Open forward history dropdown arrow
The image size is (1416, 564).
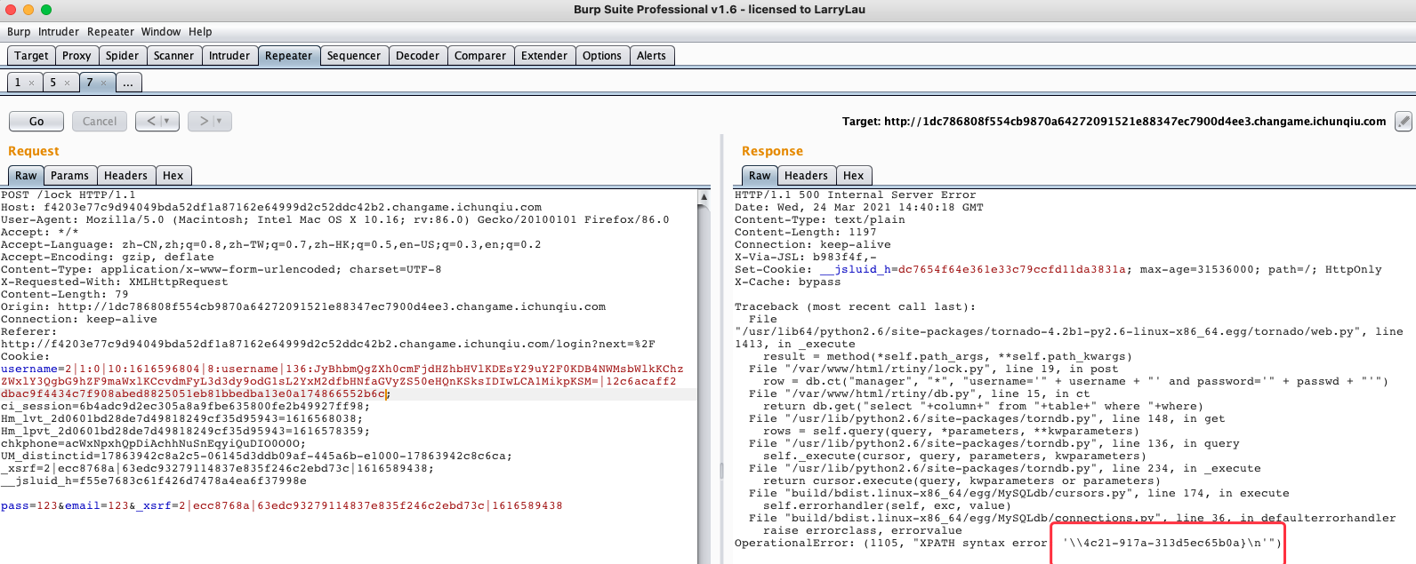click(219, 121)
